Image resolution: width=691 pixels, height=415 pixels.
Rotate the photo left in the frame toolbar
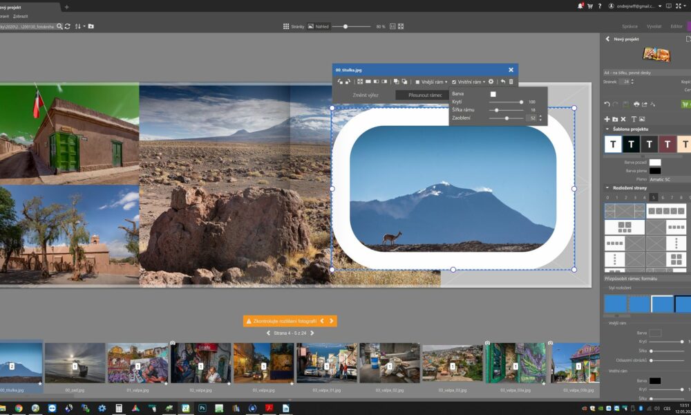[340, 82]
